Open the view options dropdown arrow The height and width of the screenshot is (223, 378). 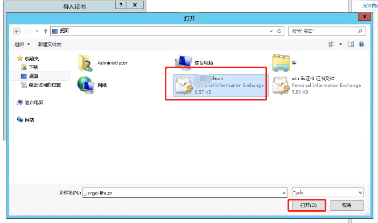(x=340, y=44)
